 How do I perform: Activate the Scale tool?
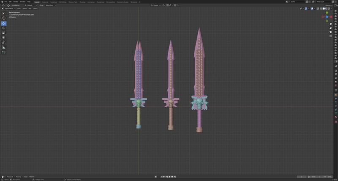point(4,33)
